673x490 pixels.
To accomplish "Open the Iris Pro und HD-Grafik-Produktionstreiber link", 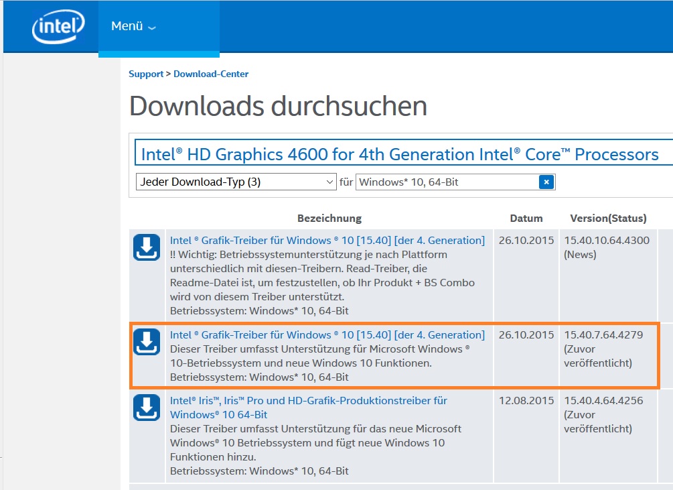I will tap(308, 408).
